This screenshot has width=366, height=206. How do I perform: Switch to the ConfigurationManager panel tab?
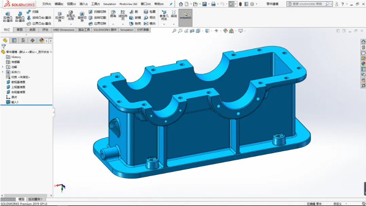point(23,40)
